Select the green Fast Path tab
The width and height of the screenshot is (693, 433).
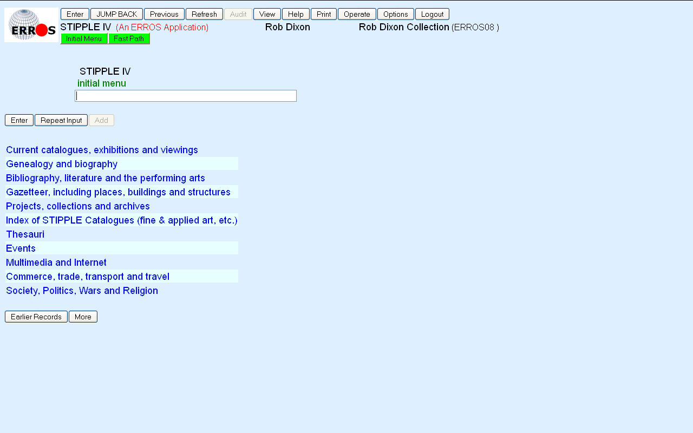coord(129,38)
